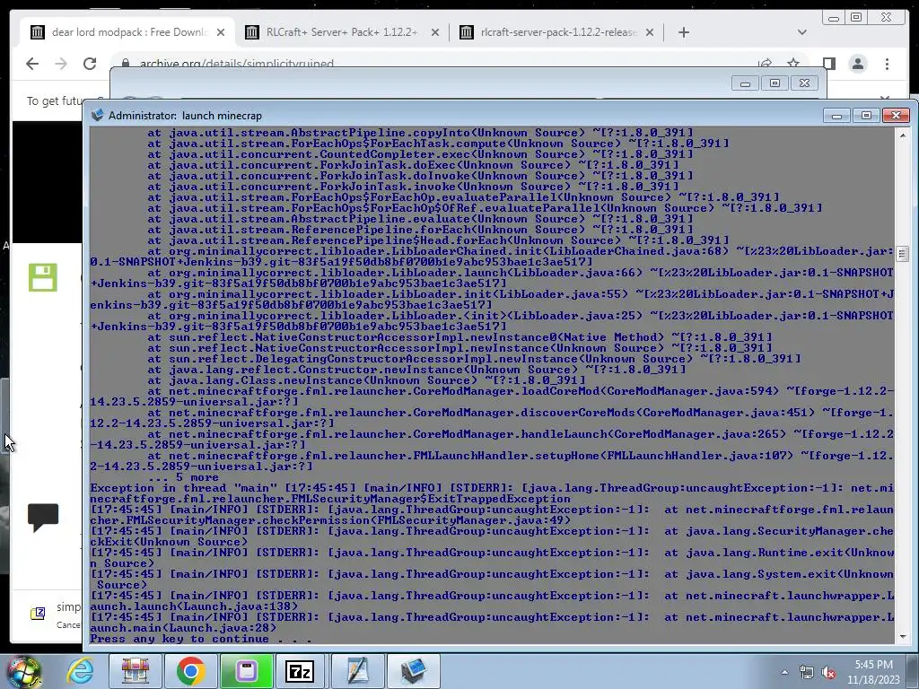Click the '... 5 more' console line
The image size is (919, 689).
[183, 477]
